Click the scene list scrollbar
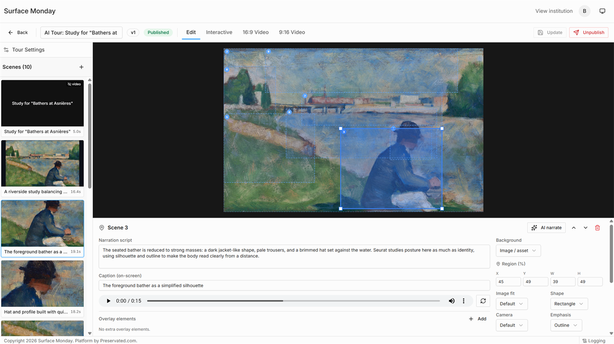Viewport: 614px width, 344px height. (90, 135)
